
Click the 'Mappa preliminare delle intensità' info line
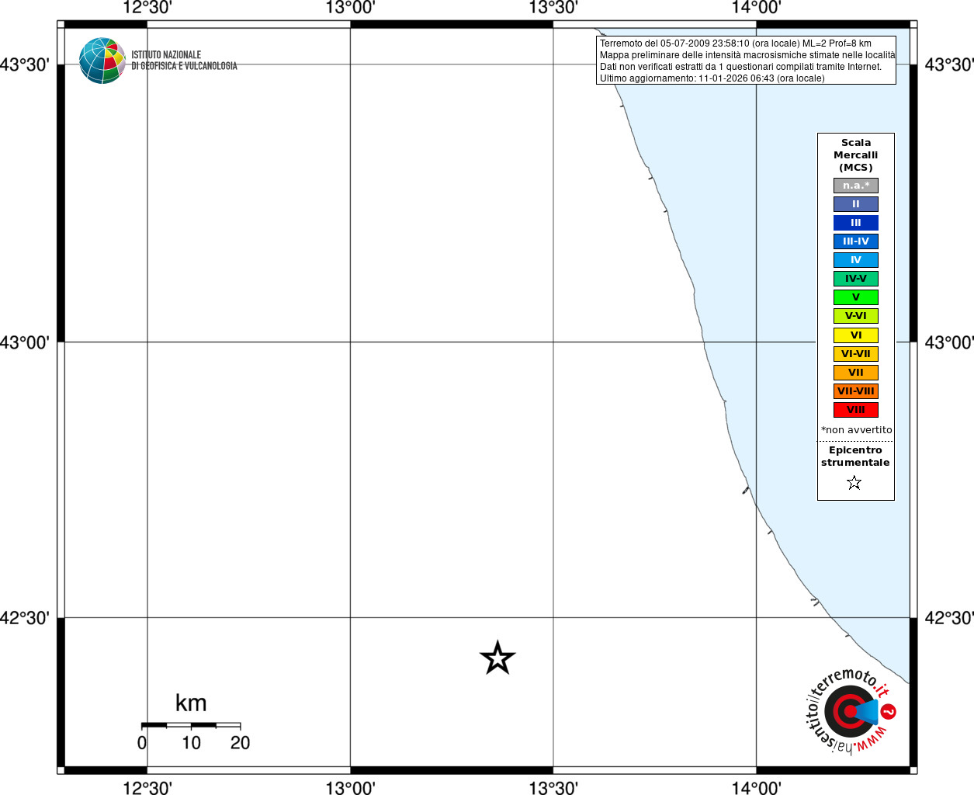pyautogui.click(x=747, y=55)
